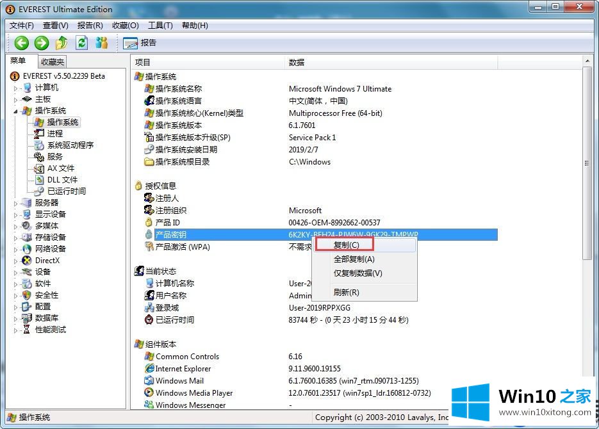599x429 pixels.
Task: Click the 操作系统根目录 folder icon
Action: click(149, 161)
